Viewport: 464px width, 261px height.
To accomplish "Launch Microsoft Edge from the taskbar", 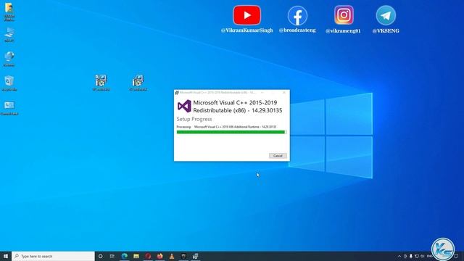I will pyautogui.click(x=124, y=256).
